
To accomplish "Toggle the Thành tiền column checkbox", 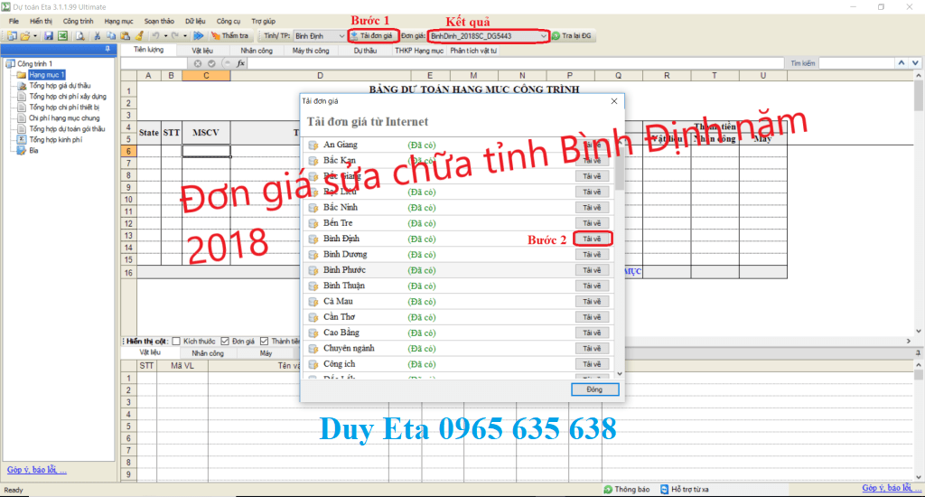I will 265,342.
